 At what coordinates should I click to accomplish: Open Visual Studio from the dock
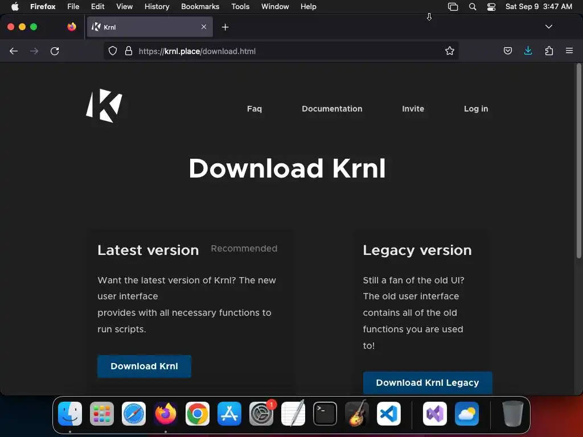point(435,414)
